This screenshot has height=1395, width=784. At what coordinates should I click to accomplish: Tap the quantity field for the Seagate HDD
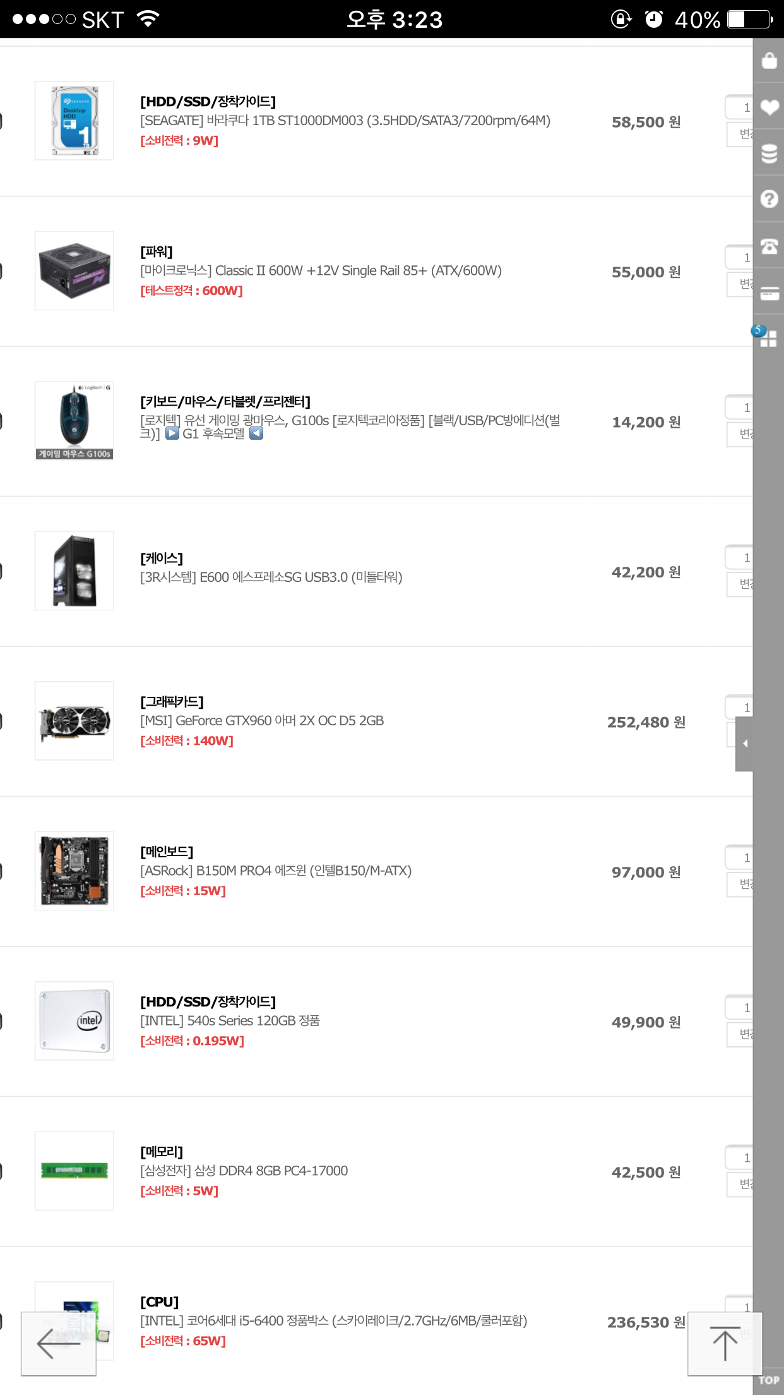pyautogui.click(x=739, y=107)
